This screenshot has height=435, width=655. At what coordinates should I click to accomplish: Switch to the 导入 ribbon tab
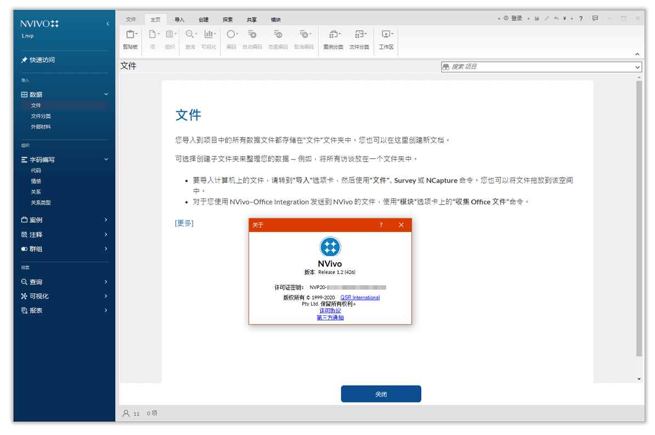pyautogui.click(x=179, y=19)
